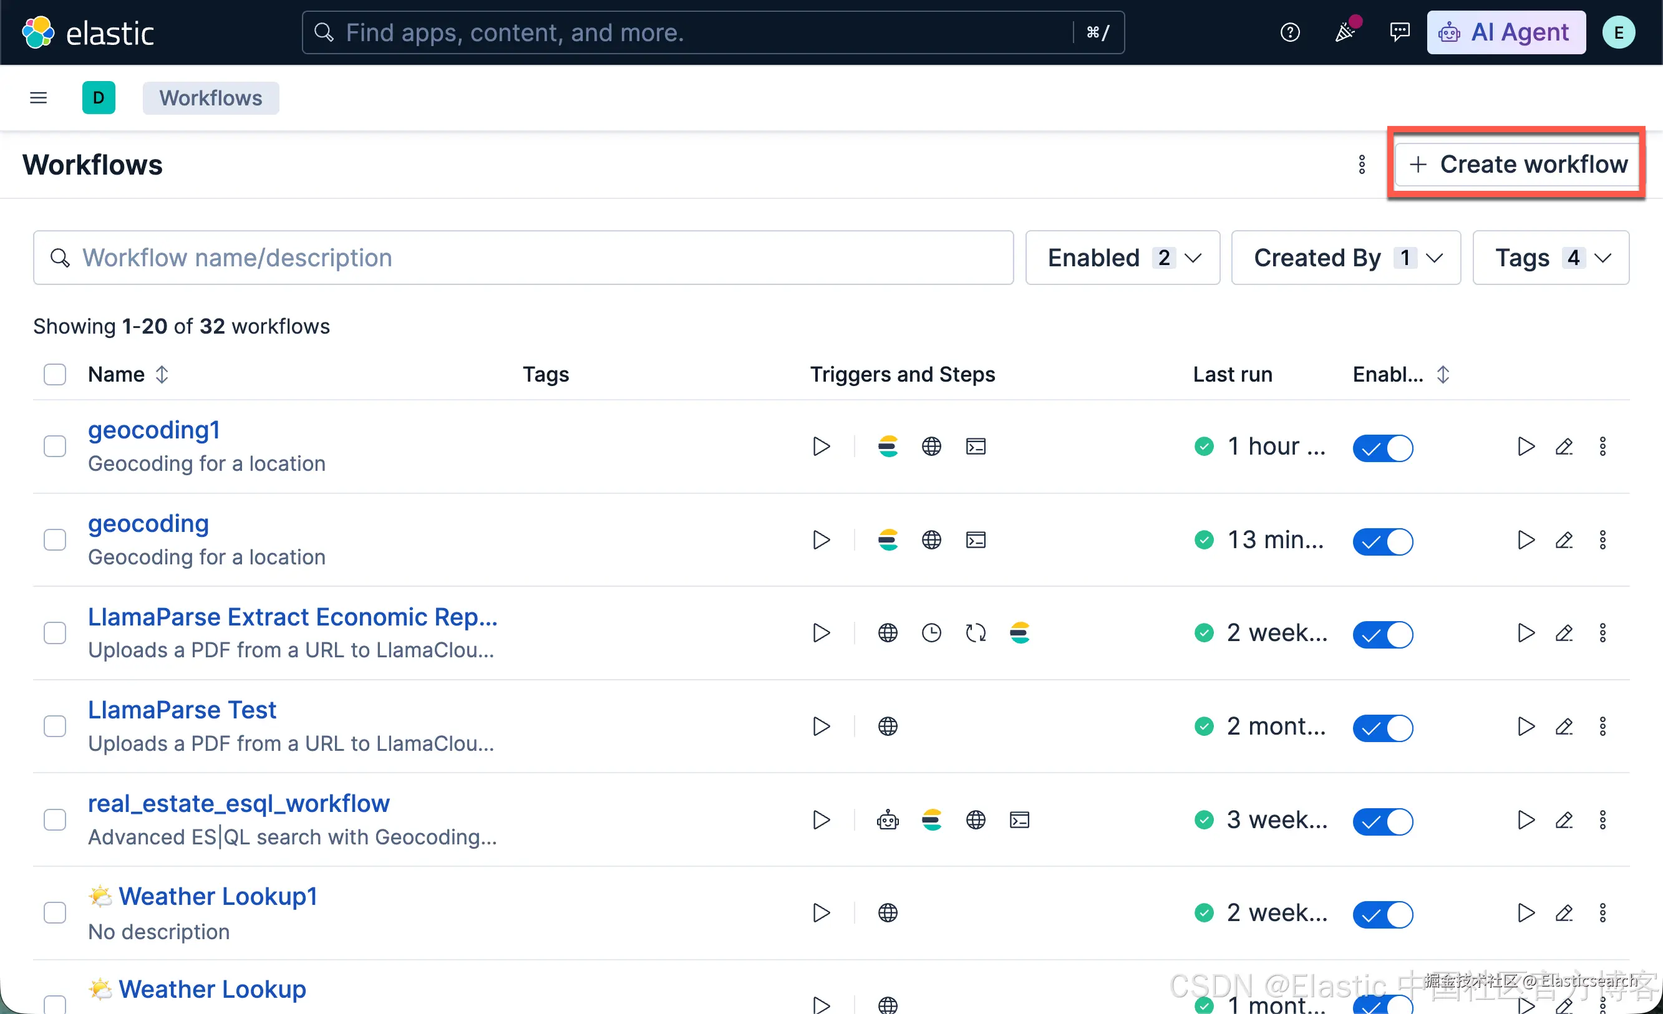
Task: Open the LlamaParse Test row actions menu
Action: (1602, 727)
